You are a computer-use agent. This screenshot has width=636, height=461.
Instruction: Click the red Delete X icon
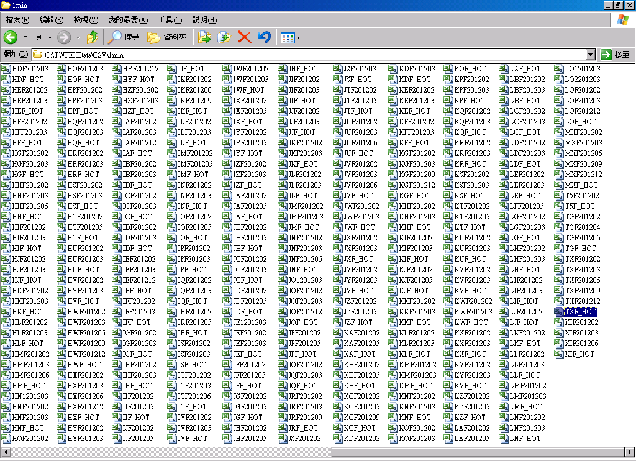[244, 37]
